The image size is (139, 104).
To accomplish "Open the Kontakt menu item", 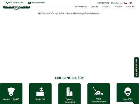I will point(130,7).
